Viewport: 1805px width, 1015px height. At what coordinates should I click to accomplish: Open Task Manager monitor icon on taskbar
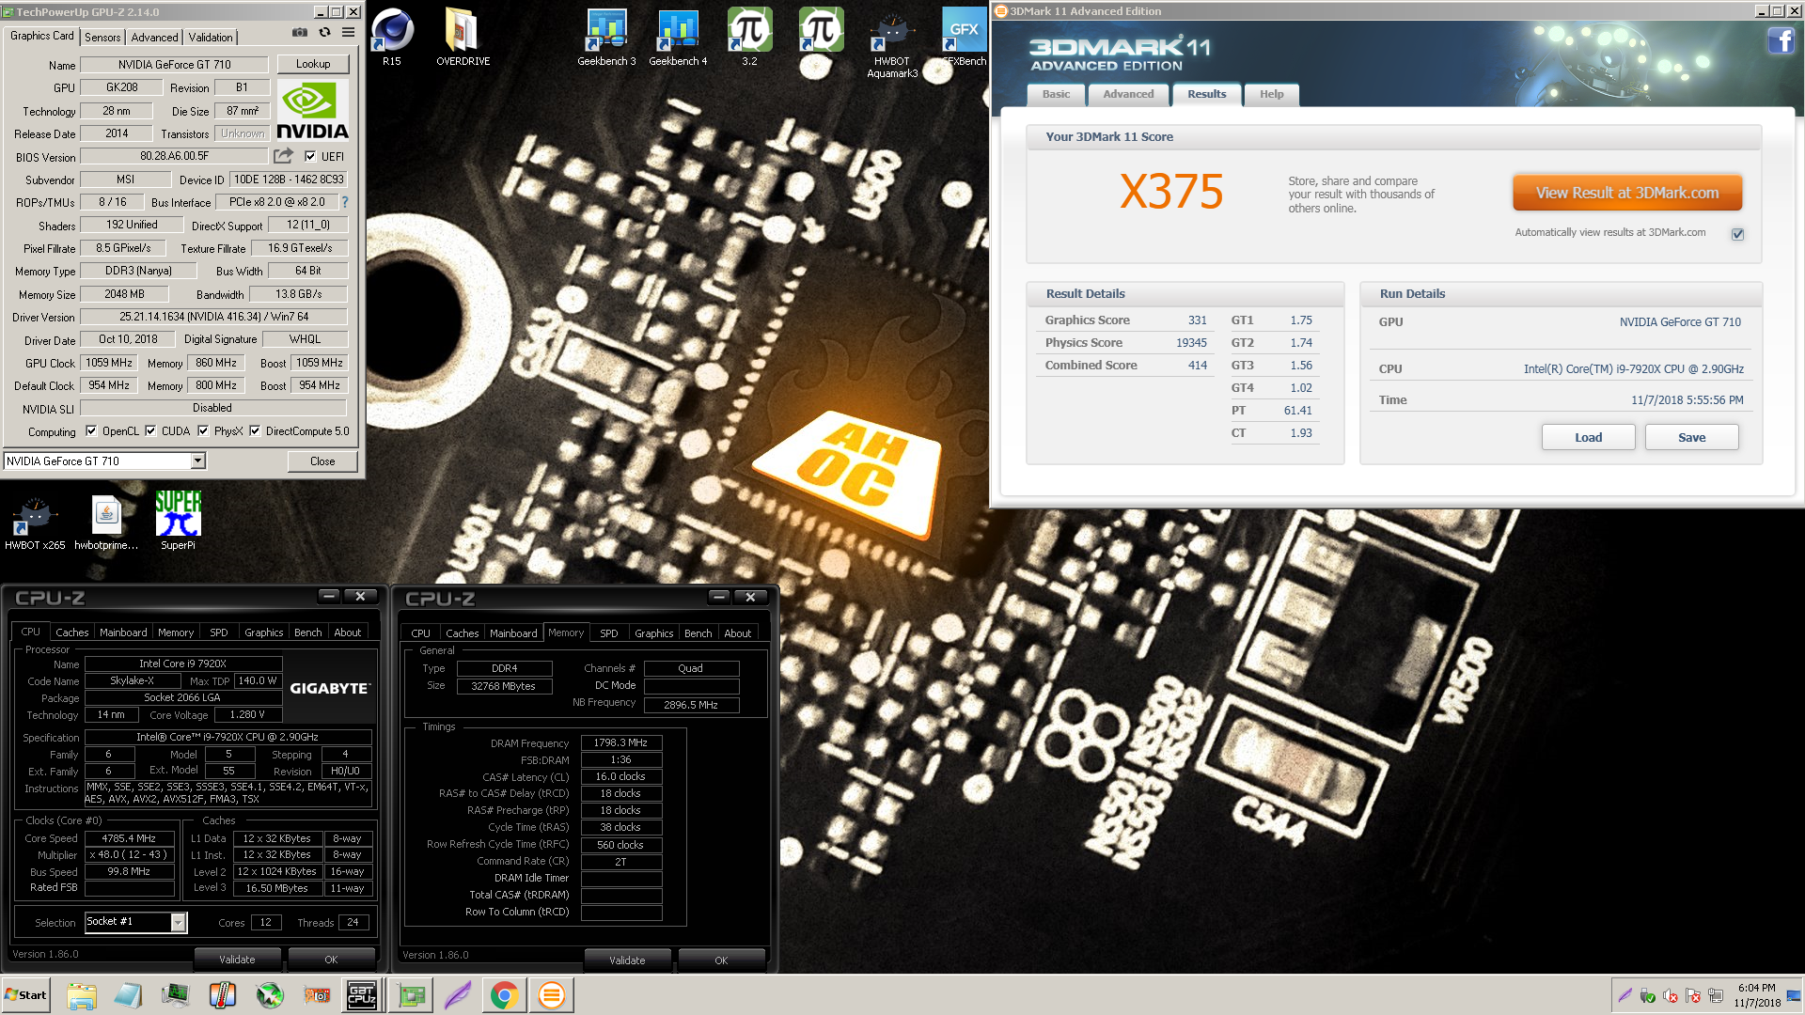click(176, 995)
